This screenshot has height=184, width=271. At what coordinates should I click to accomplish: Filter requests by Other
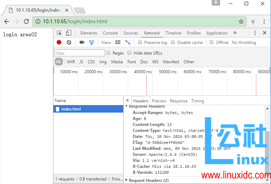(189, 62)
